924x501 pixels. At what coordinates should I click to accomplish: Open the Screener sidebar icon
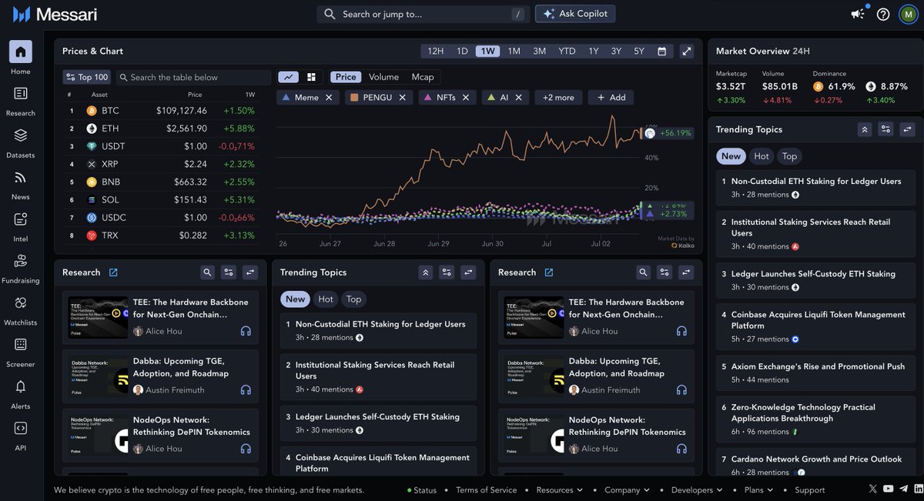coord(21,352)
